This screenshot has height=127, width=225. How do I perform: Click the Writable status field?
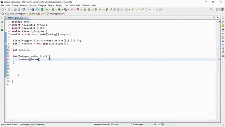pos(114,125)
